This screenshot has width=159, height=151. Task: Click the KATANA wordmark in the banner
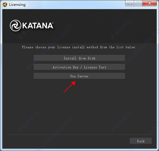click(38, 25)
